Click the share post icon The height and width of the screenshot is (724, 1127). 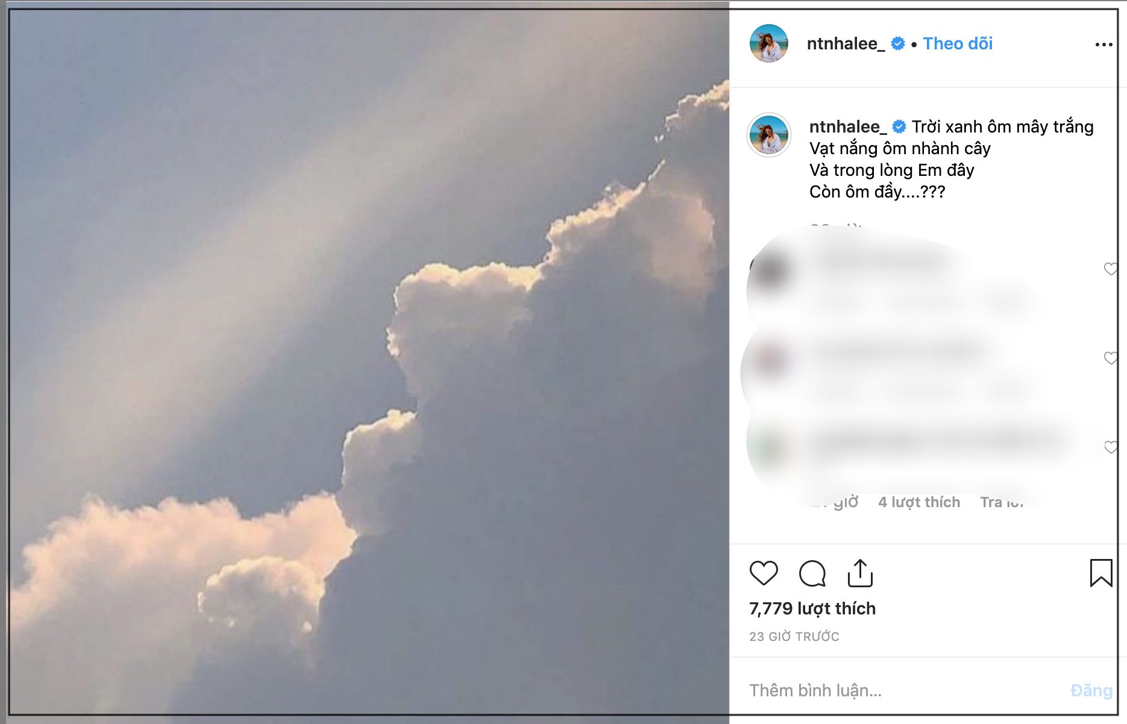point(860,573)
